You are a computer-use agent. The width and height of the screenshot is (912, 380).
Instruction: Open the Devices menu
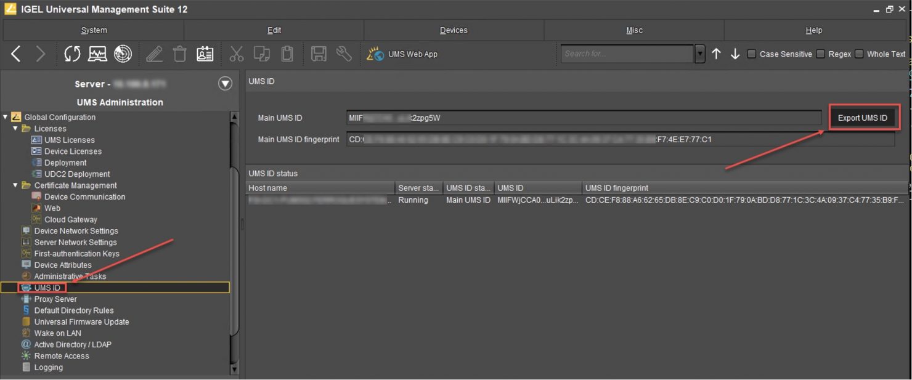coord(454,30)
